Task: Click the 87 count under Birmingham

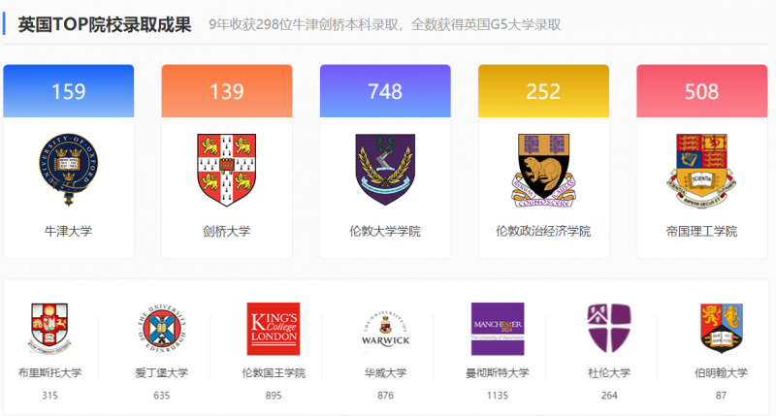Action: 721,396
